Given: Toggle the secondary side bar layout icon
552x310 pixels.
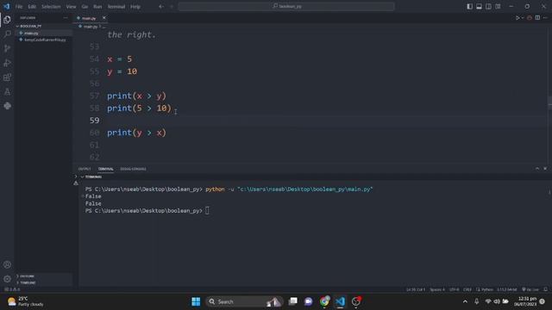Looking at the screenshot, I should pyautogui.click(x=489, y=6).
